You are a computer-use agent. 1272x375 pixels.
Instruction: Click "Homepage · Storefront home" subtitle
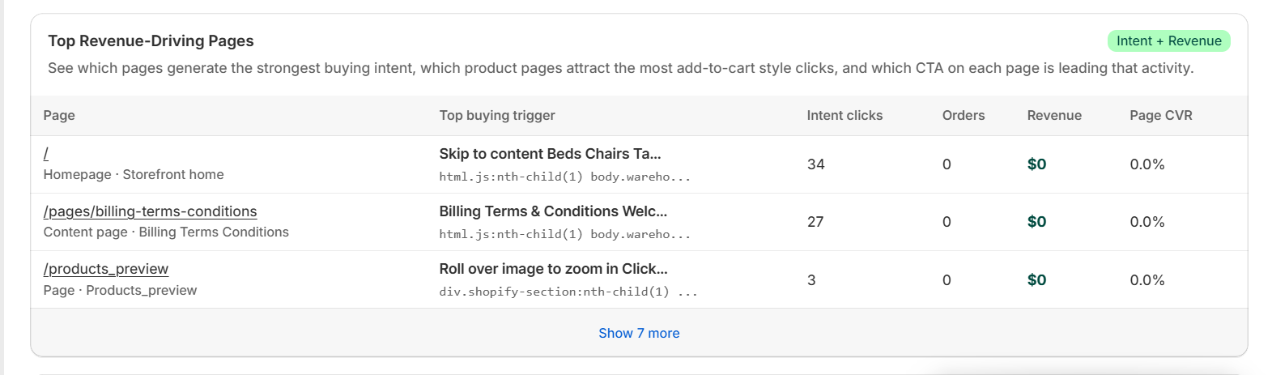coord(134,175)
